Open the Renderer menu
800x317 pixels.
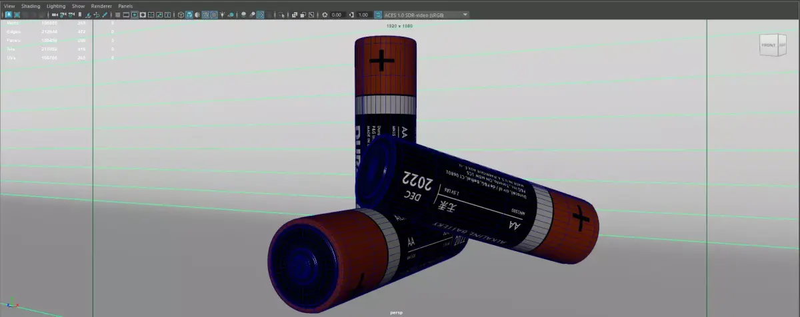pos(101,5)
